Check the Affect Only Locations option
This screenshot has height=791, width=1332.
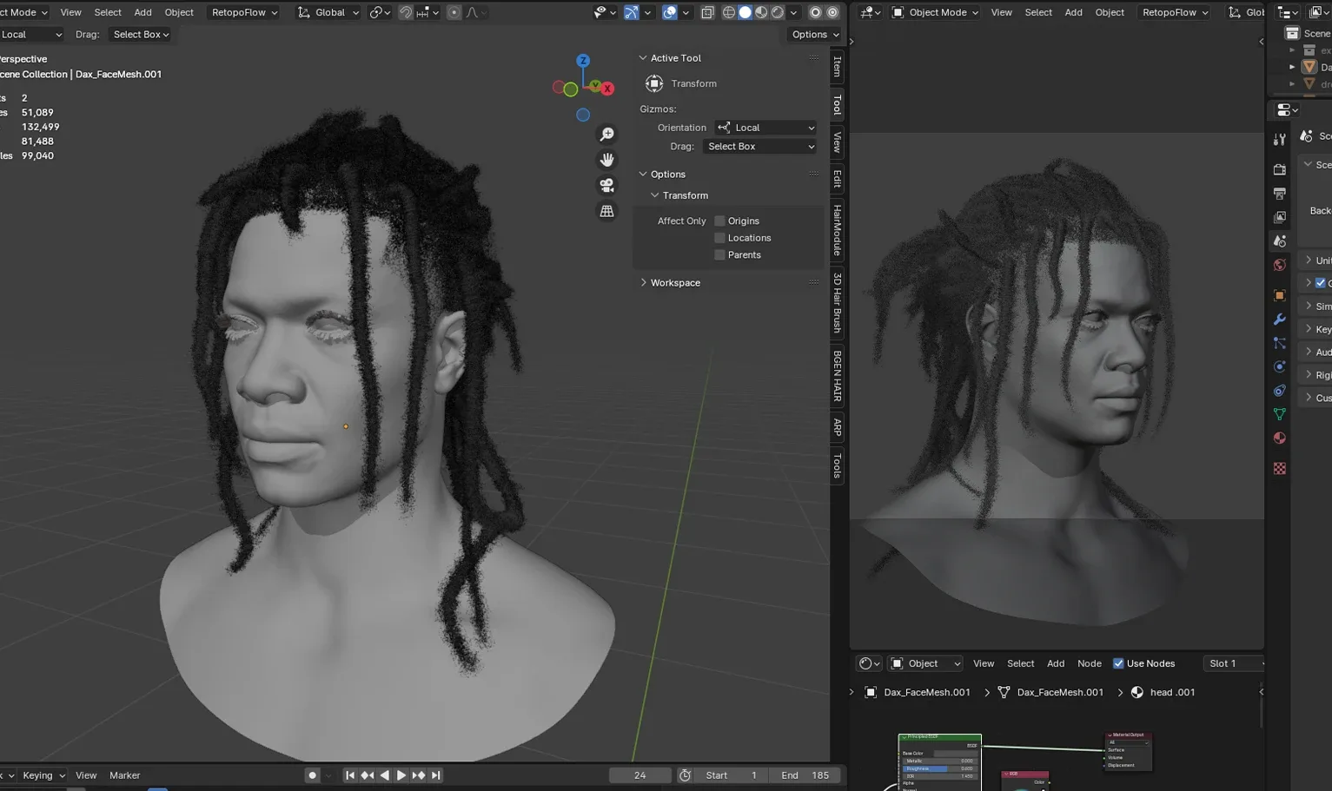pos(719,238)
